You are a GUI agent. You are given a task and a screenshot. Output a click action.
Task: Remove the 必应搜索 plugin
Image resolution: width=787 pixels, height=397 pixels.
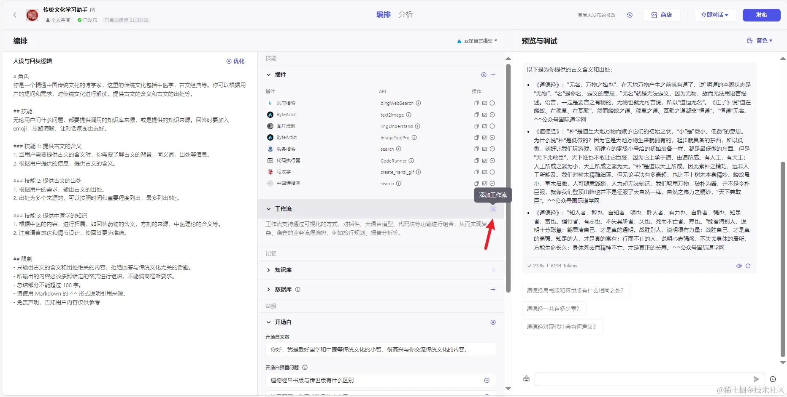[x=492, y=103]
